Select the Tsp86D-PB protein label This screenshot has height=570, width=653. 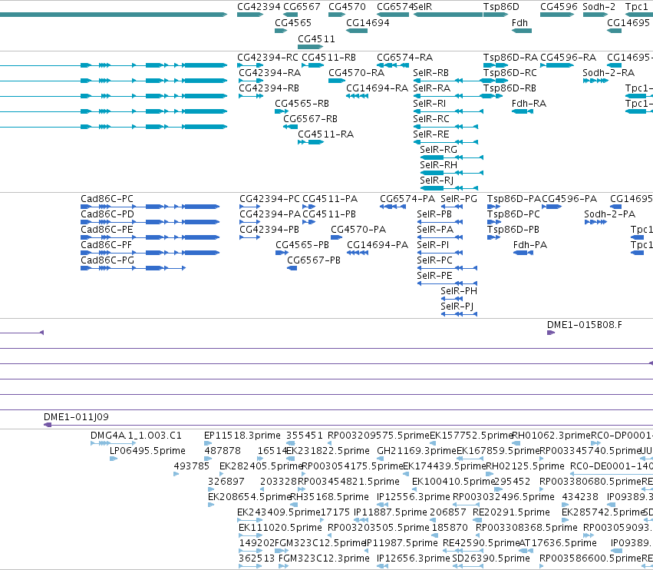513,230
